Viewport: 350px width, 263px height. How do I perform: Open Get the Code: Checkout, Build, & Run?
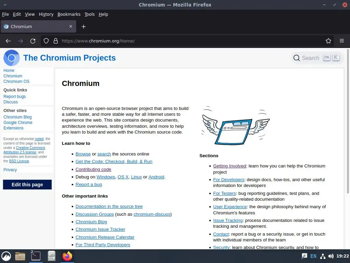114,162
